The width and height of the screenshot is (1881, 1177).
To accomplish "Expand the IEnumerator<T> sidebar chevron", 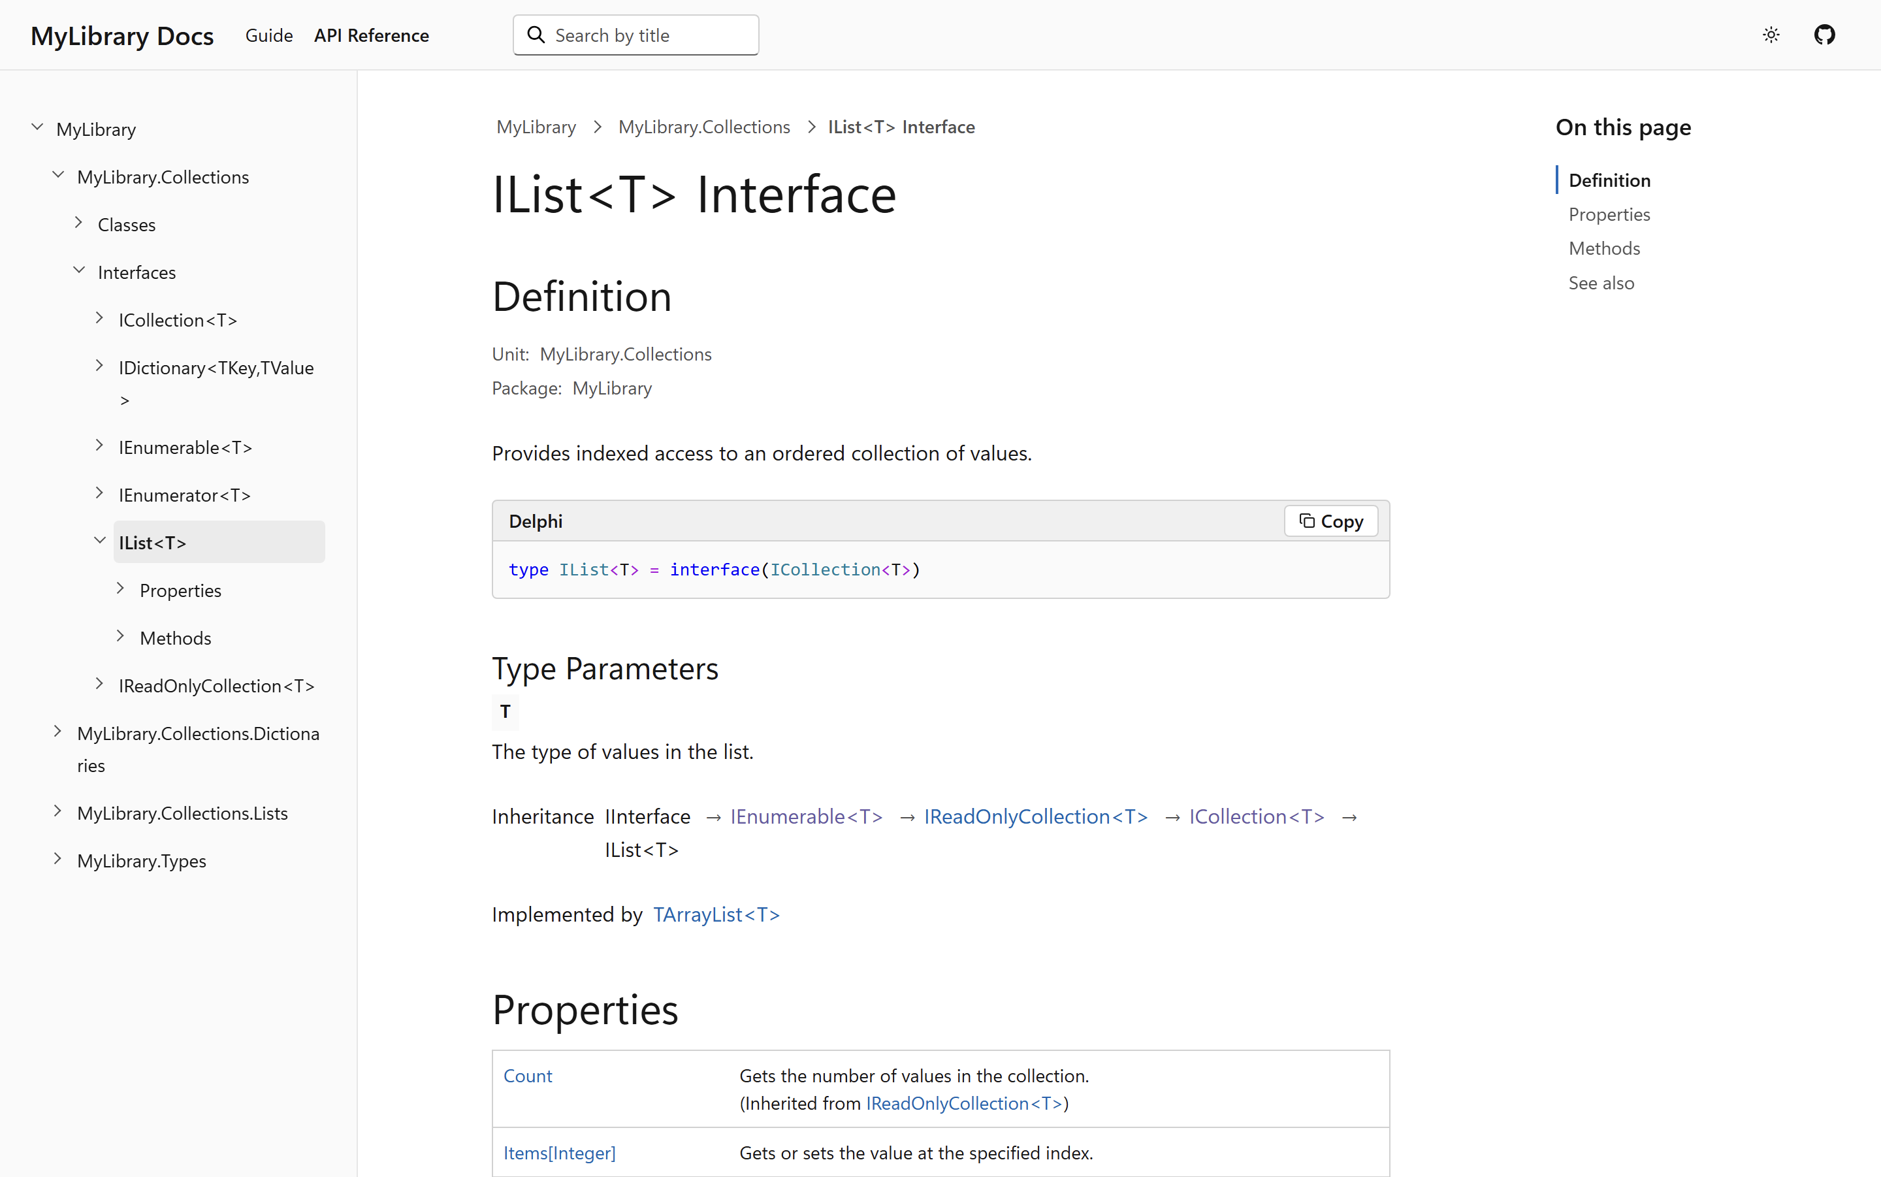I will coord(100,492).
